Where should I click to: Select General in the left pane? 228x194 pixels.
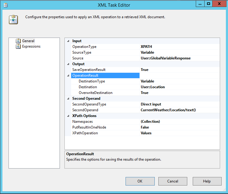tap(28, 41)
